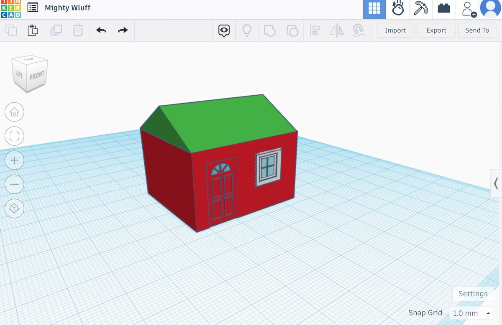Image resolution: width=502 pixels, height=325 pixels.
Task: Open workplane Settings
Action: pyautogui.click(x=473, y=294)
